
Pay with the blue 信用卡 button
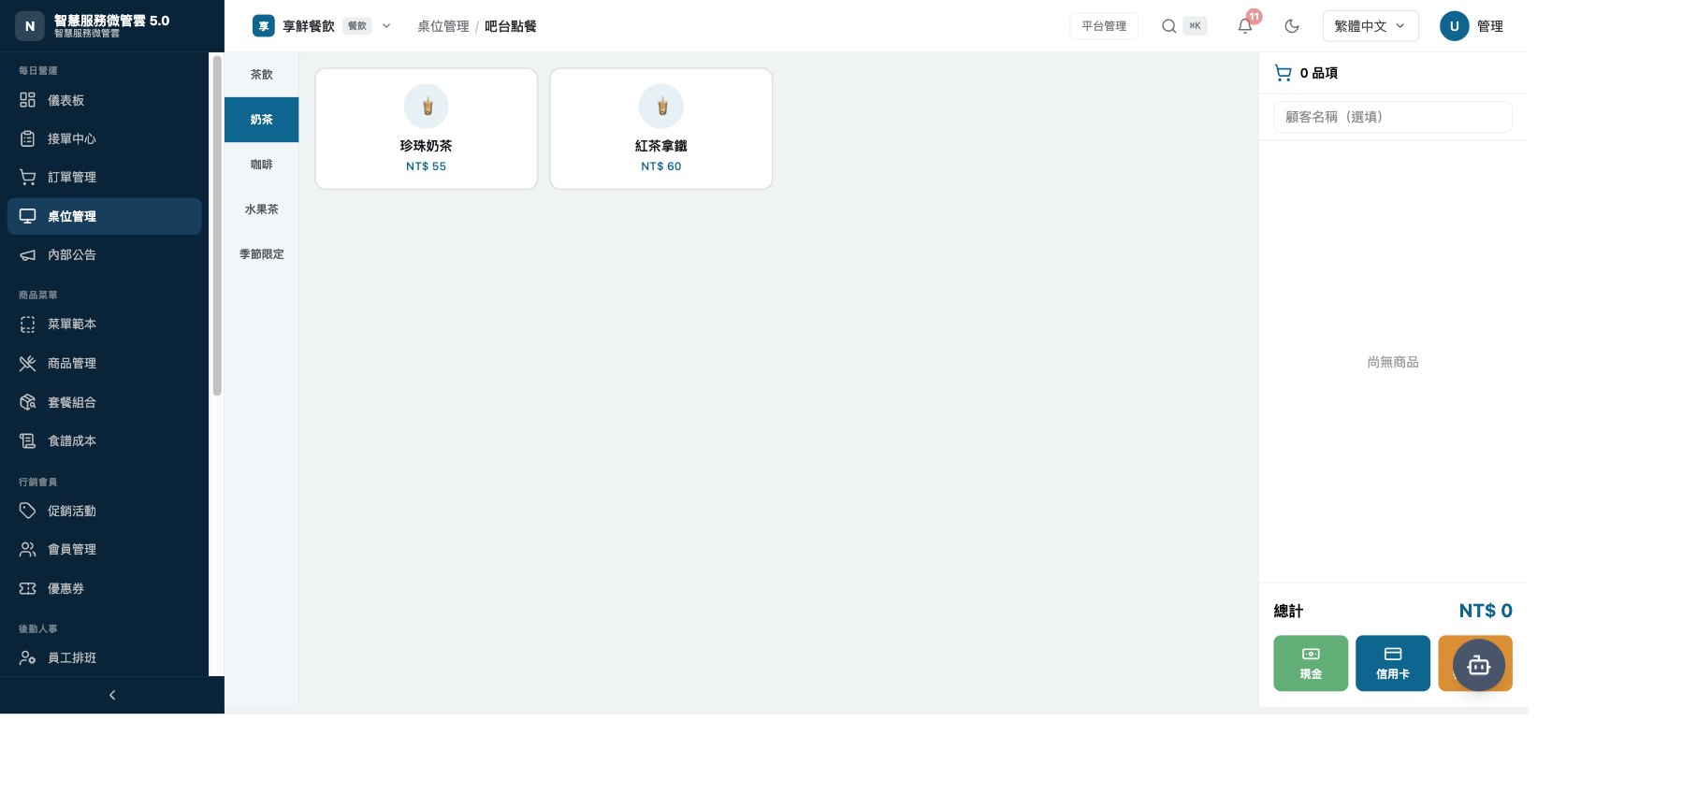(1393, 663)
